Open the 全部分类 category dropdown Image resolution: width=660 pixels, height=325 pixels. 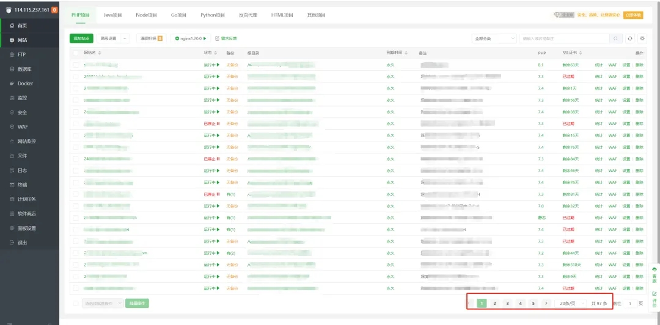[x=494, y=38]
